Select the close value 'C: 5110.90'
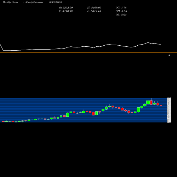This screenshot has height=177, width=177. (x=66, y=11)
